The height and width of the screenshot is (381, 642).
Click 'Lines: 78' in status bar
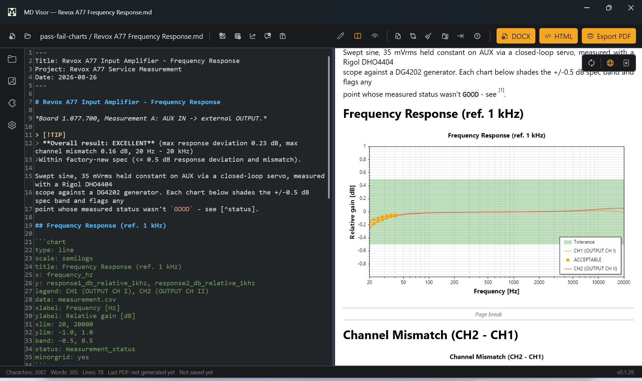(x=93, y=372)
